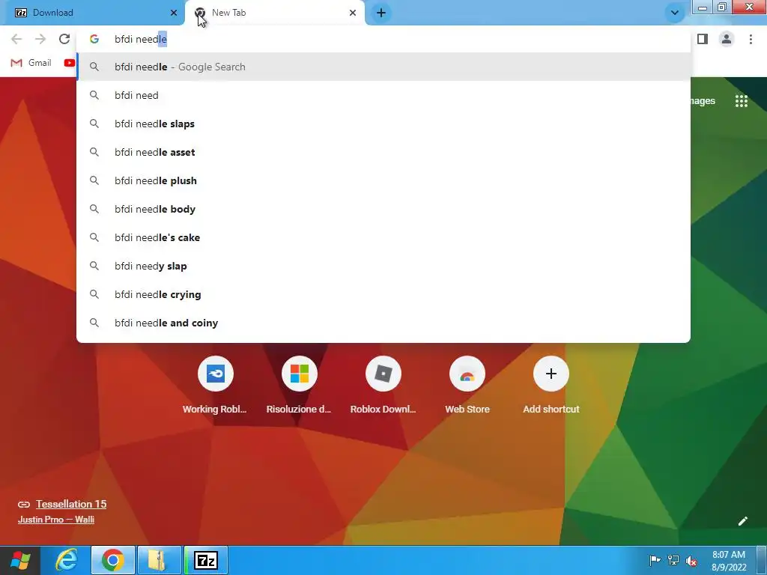
Task: Switch to Chrome in the taskbar
Action: pyautogui.click(x=113, y=560)
